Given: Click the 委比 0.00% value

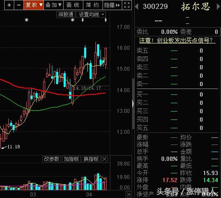Looking at the screenshot, I should [x=169, y=32].
